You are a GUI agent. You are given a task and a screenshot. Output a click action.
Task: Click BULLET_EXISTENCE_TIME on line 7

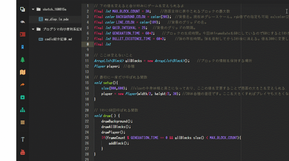[x=132, y=39]
